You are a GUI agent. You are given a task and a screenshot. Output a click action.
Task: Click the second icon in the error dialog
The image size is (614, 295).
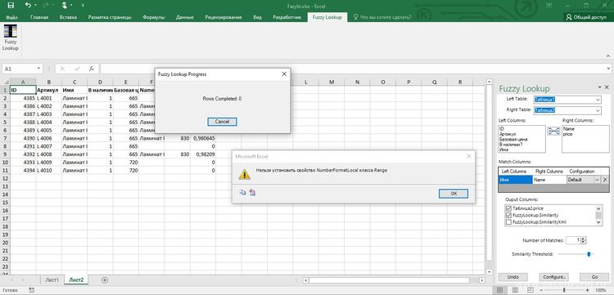click(252, 192)
